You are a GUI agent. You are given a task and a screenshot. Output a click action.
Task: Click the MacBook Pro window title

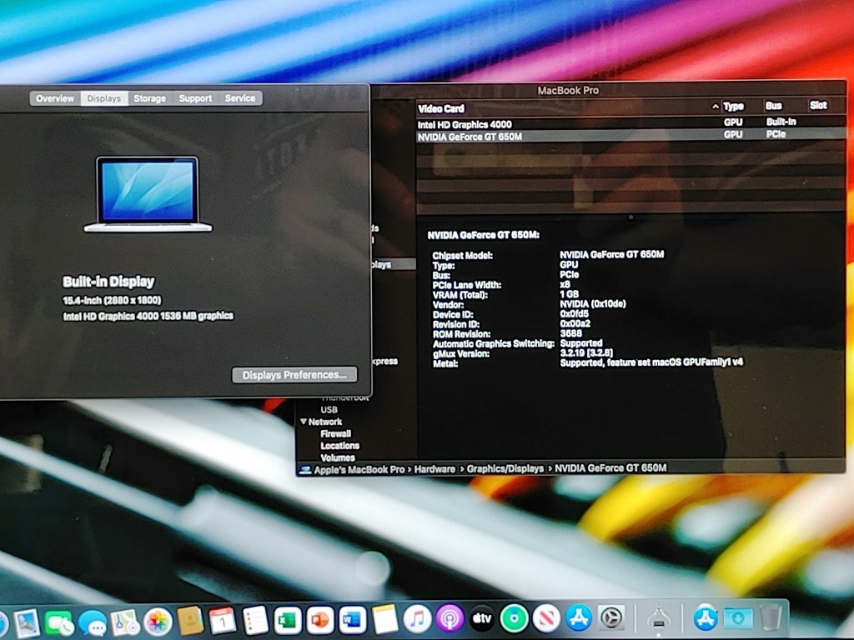pos(568,91)
